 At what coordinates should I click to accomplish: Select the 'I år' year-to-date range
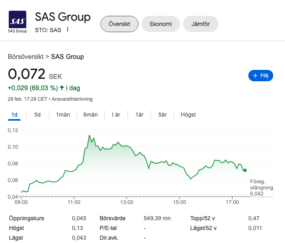click(116, 115)
